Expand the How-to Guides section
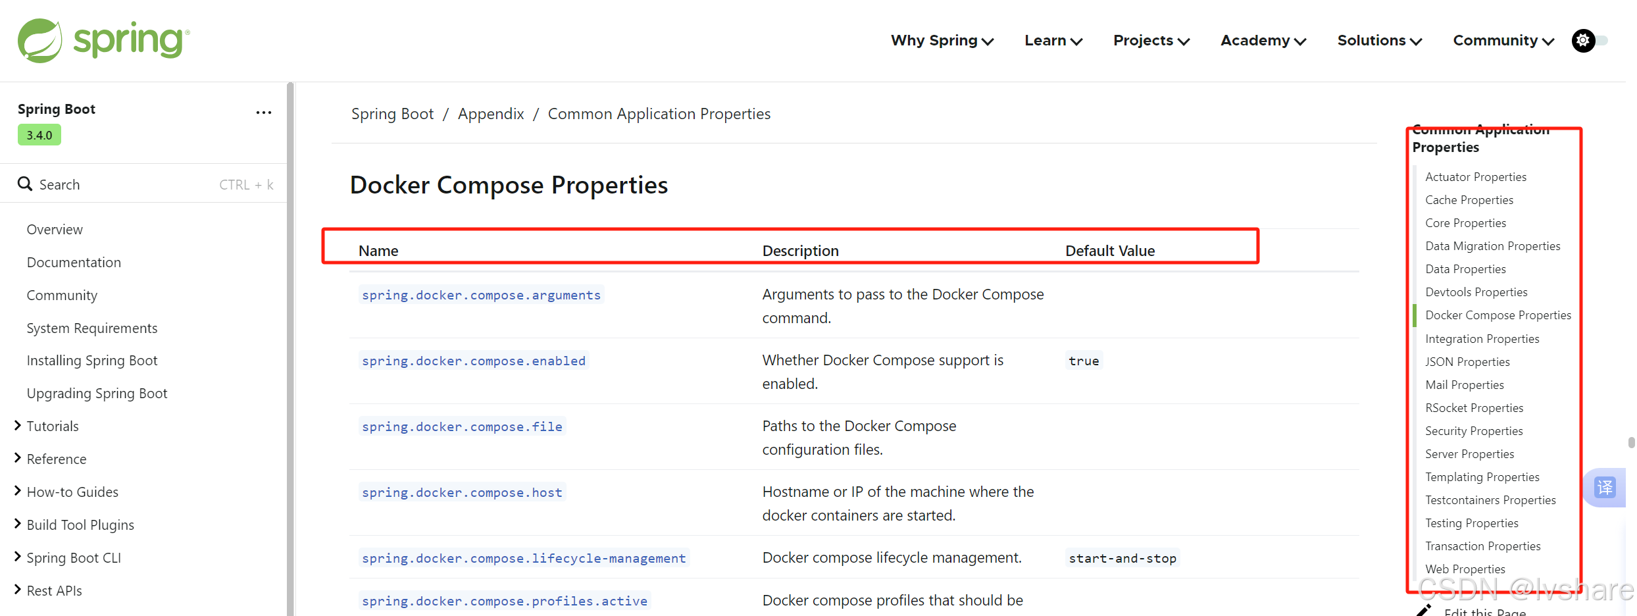The width and height of the screenshot is (1637, 616). coord(18,492)
